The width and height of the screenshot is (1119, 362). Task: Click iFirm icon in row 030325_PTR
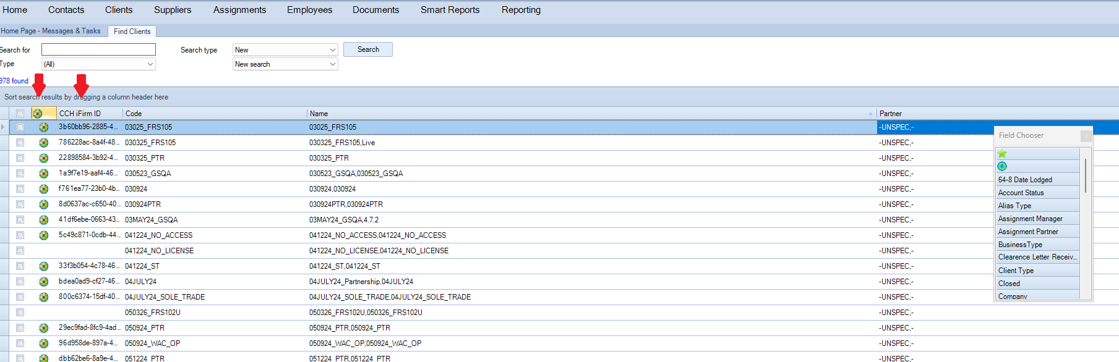point(43,158)
